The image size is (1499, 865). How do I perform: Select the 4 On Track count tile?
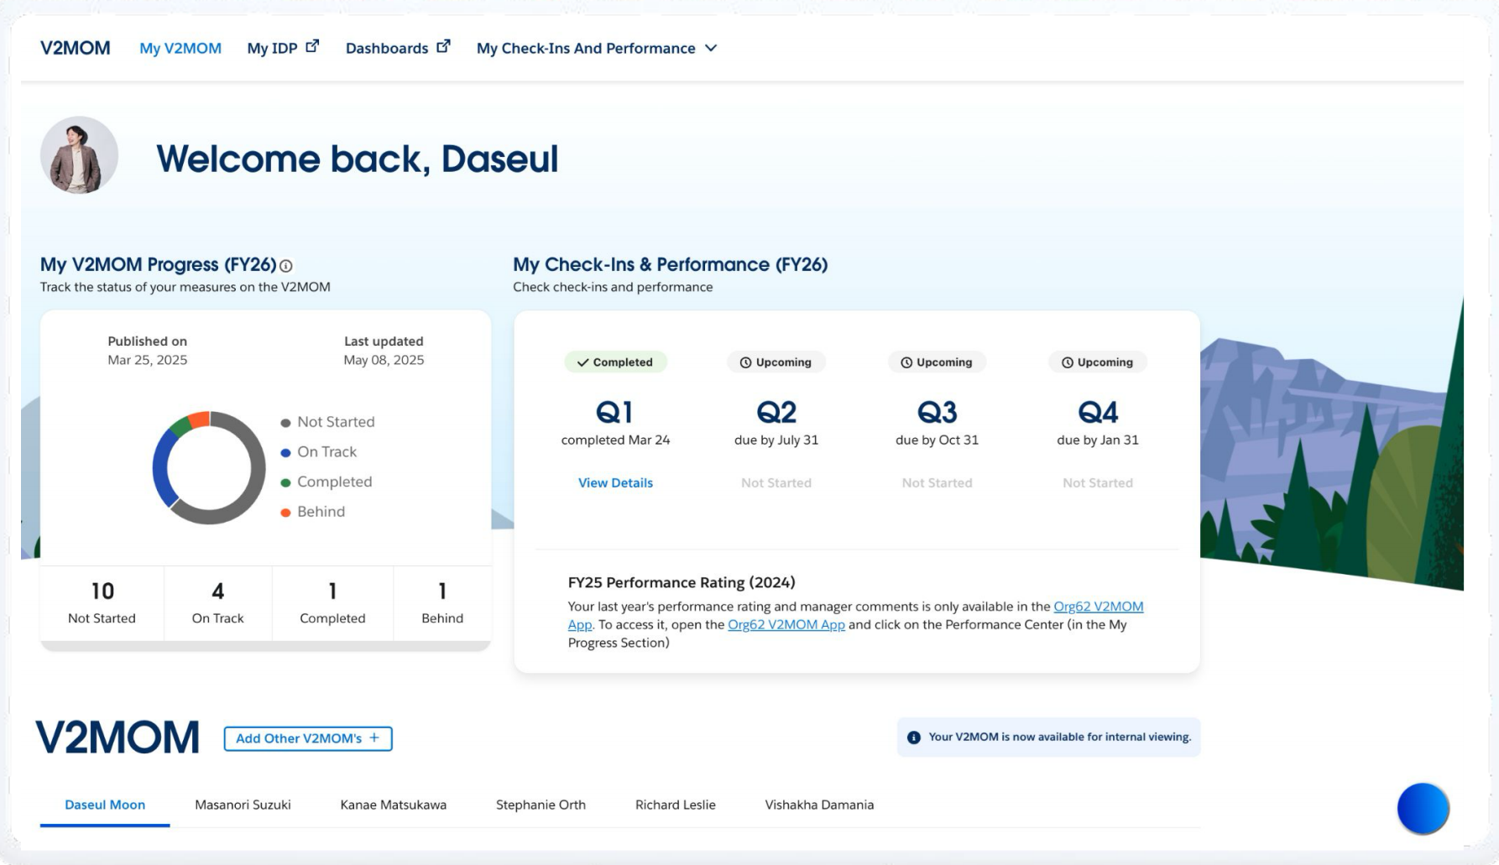218,603
